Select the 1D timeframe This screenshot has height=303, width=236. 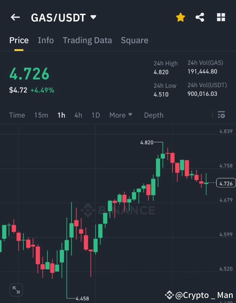[x=96, y=115]
